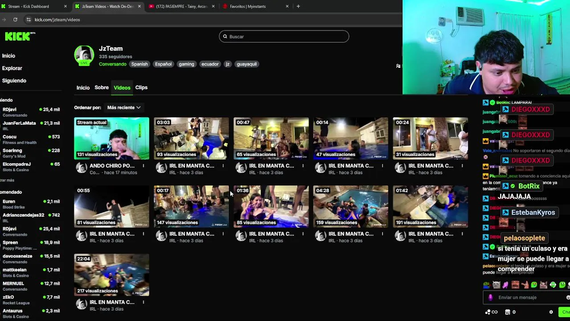
Task: Open three-dot menu of the 00:24 video
Action: pyautogui.click(x=462, y=166)
